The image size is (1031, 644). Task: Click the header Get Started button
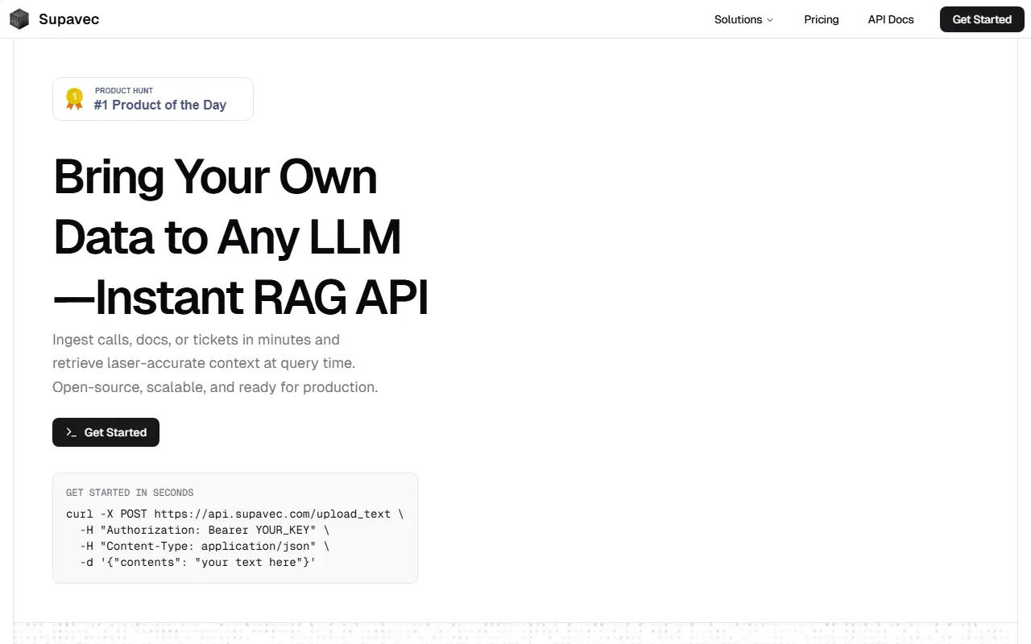(x=982, y=19)
